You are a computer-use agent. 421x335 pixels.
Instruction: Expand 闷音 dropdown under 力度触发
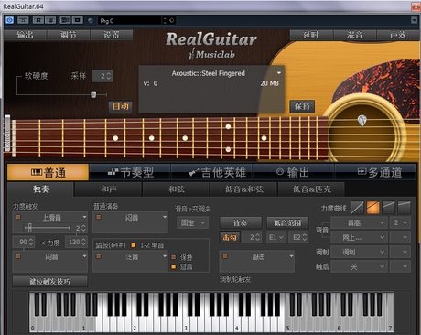pyautogui.click(x=84, y=256)
